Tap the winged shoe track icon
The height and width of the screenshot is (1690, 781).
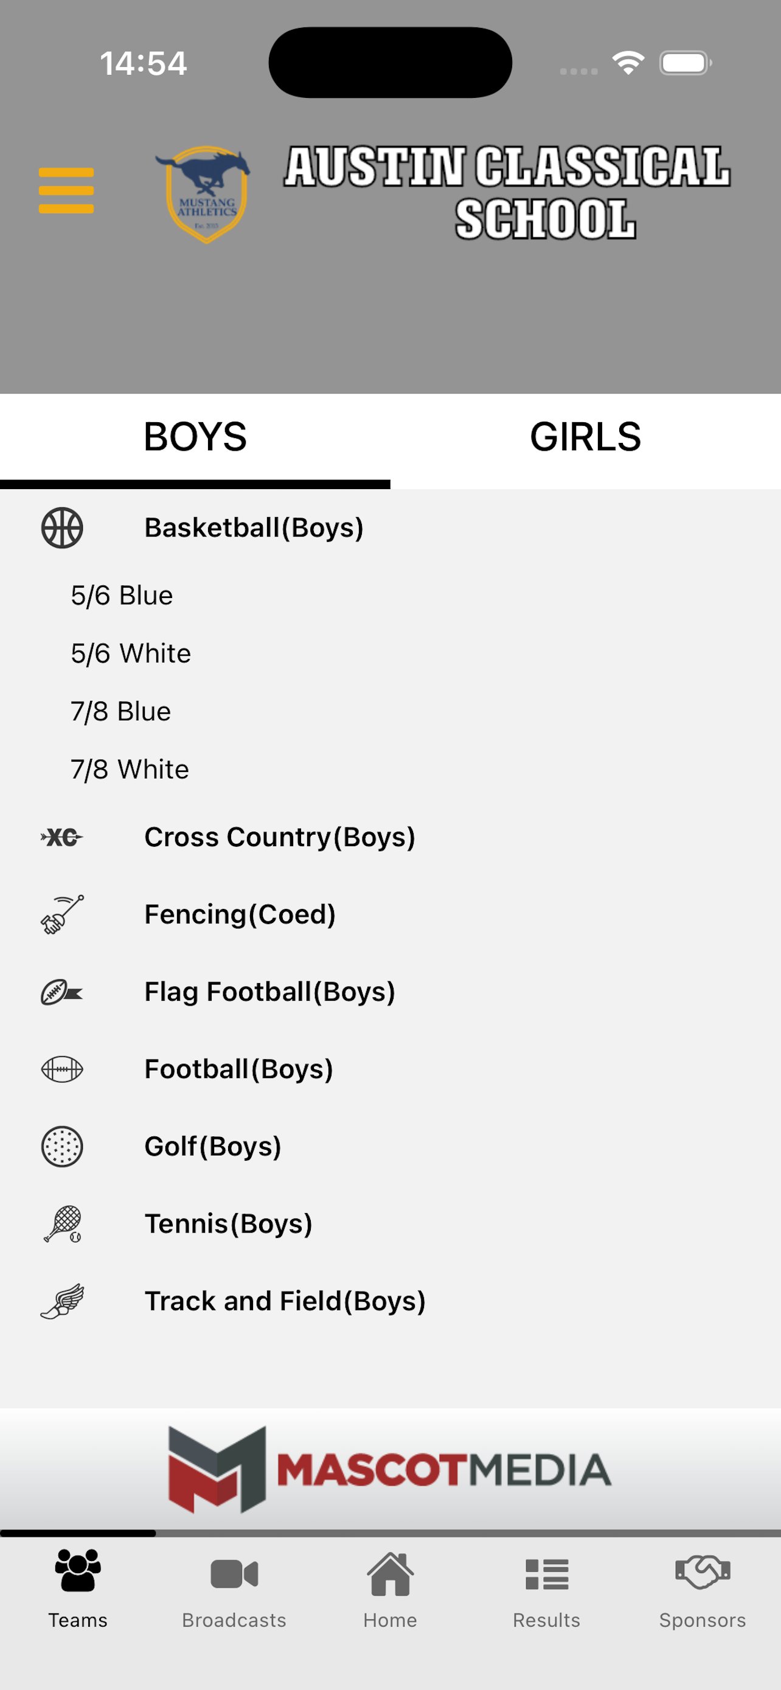[62, 1301]
